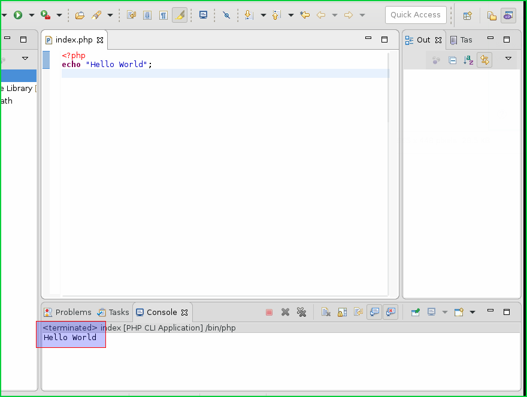Run the PHP script with green Run button
The height and width of the screenshot is (397, 527).
18,15
